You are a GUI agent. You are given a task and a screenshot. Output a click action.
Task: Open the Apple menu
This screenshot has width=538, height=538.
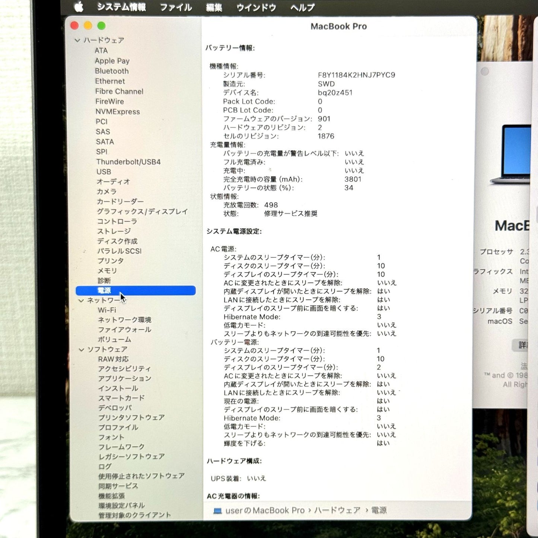(x=79, y=7)
